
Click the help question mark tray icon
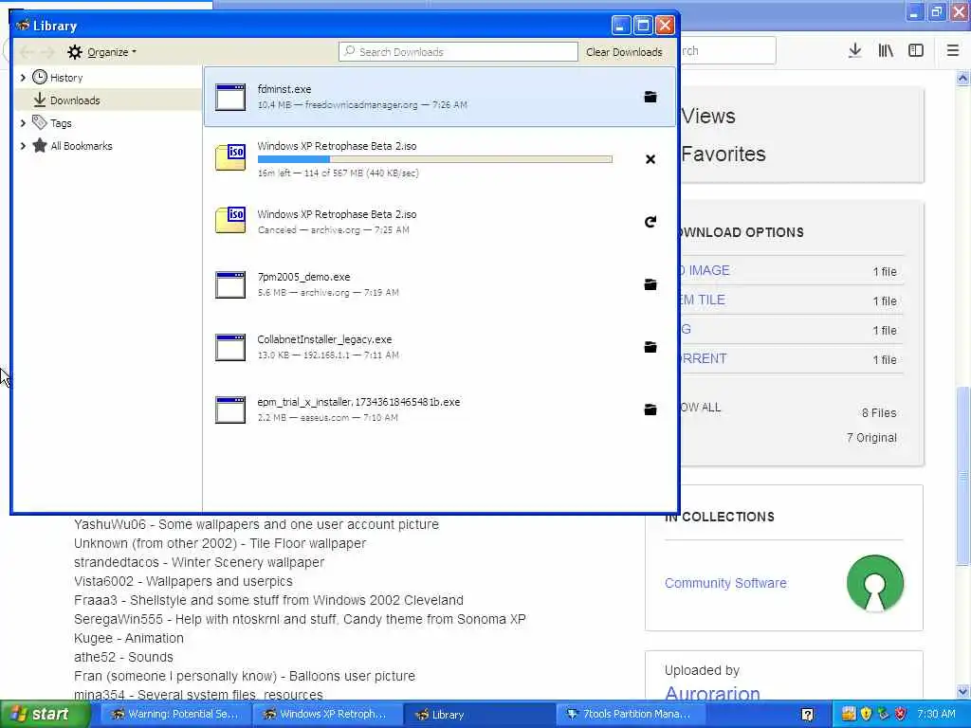808,715
